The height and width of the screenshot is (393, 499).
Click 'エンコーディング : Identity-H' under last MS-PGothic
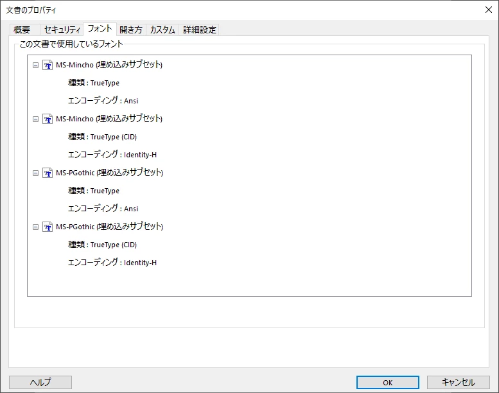click(112, 263)
